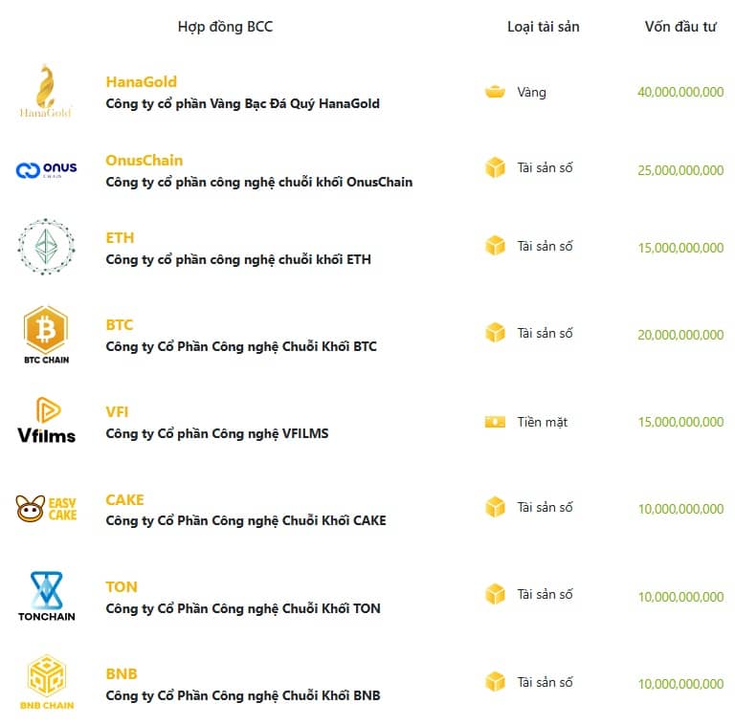Click the Vfilms play logo
This screenshot has height=725, width=735.
point(46,421)
